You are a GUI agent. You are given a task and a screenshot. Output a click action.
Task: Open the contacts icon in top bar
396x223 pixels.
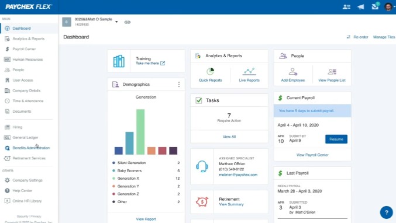click(346, 7)
